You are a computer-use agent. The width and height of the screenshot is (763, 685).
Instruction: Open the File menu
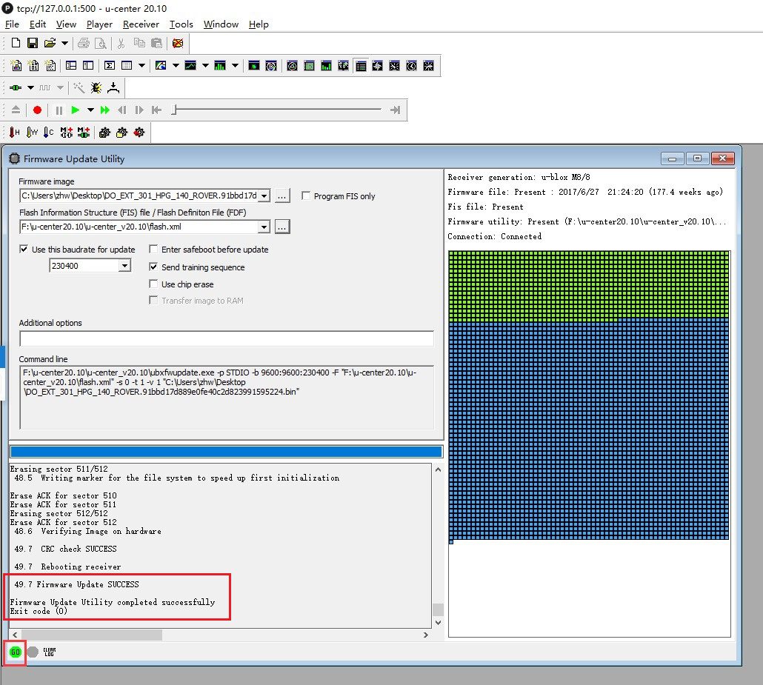12,24
